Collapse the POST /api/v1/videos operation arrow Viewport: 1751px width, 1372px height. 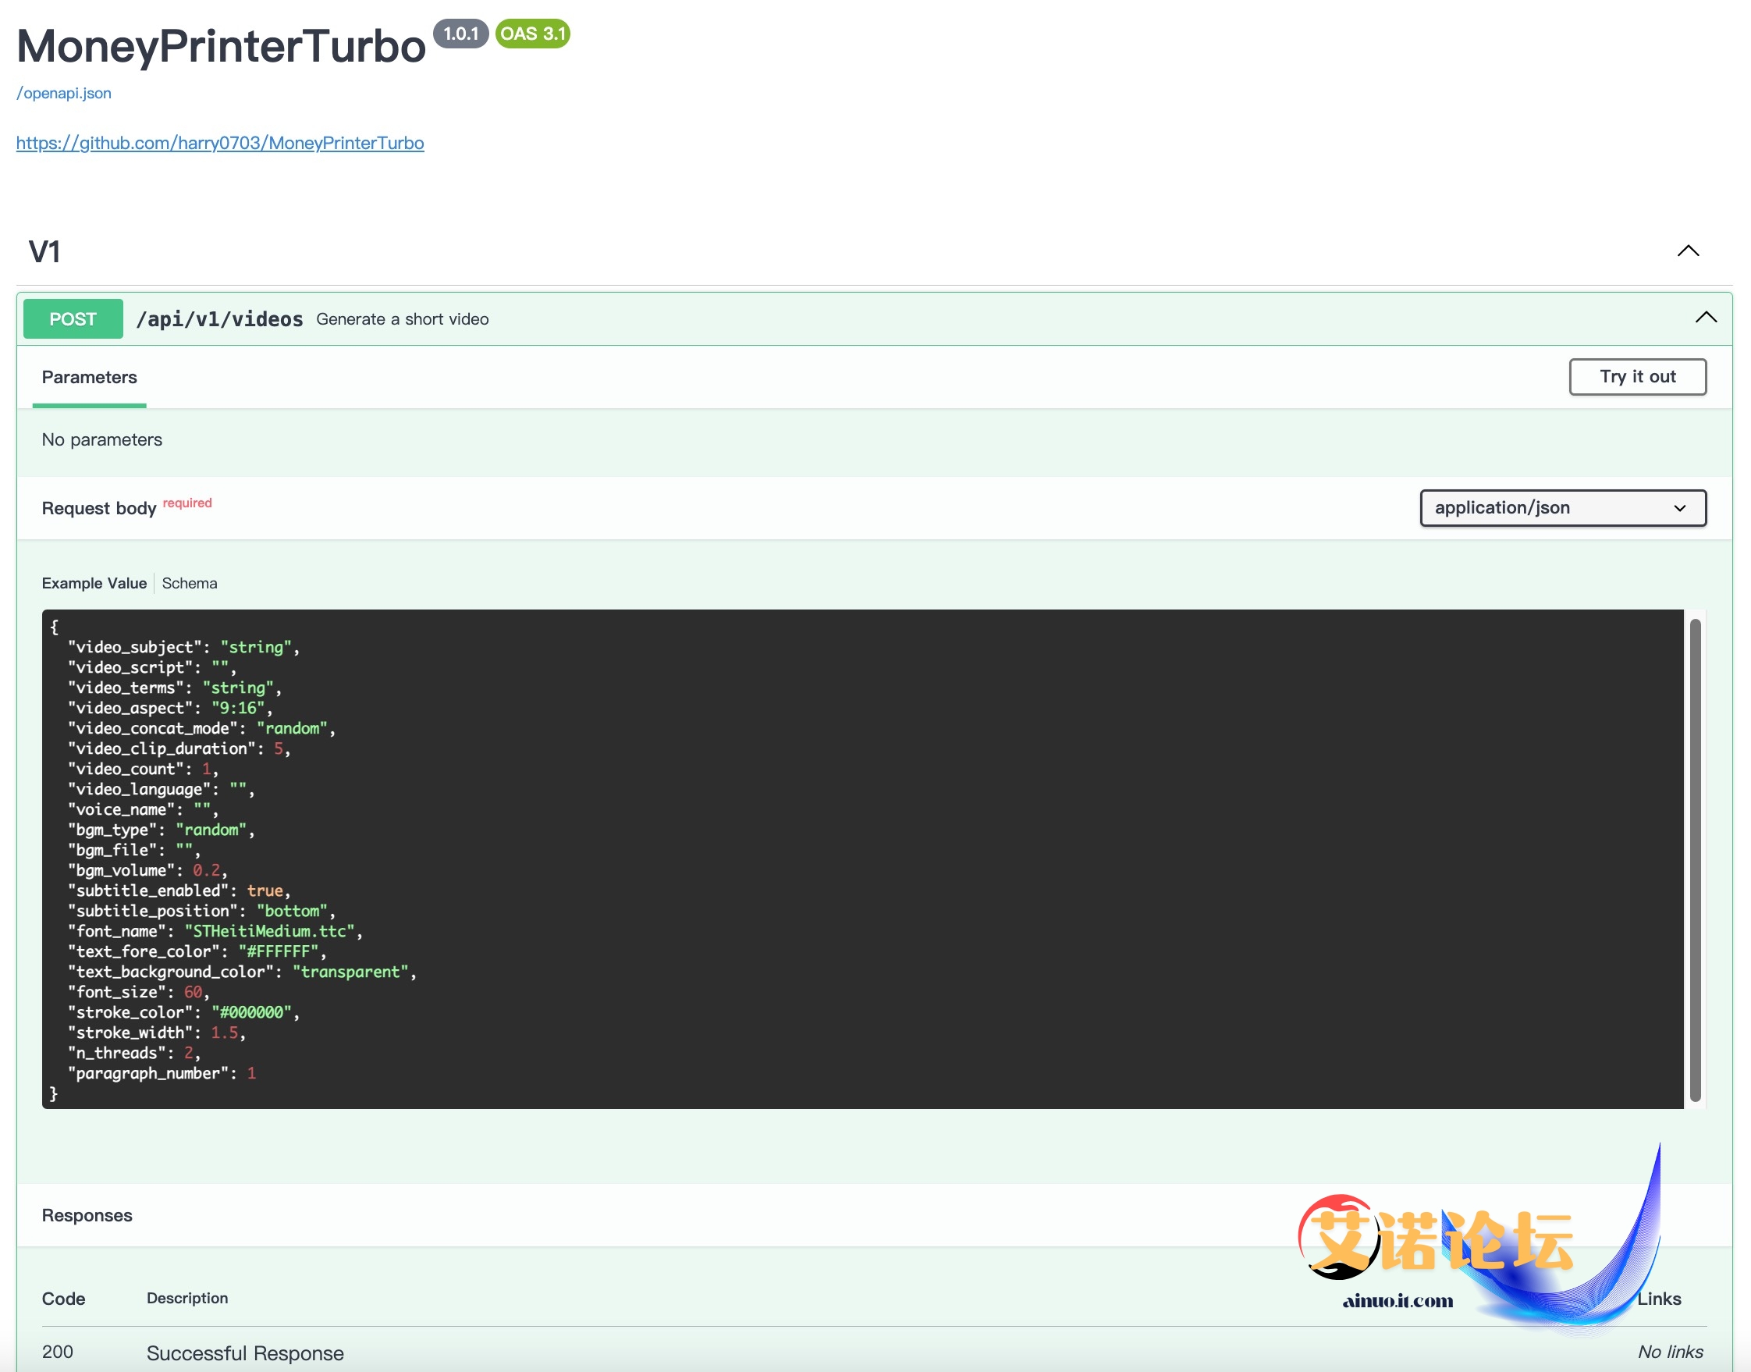(x=1705, y=318)
